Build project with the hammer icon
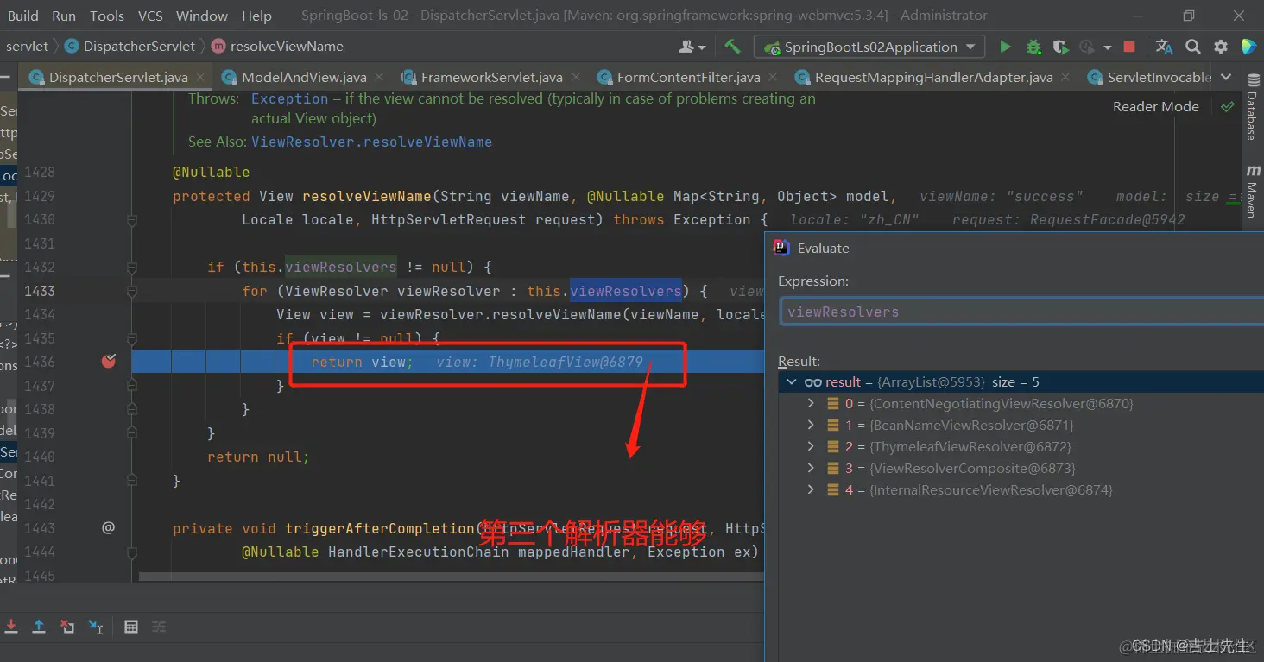This screenshot has width=1264, height=662. pyautogui.click(x=732, y=47)
